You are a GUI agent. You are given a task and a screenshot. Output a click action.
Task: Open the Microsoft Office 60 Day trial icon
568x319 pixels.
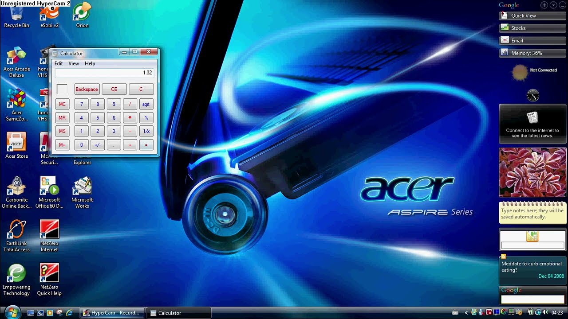(49, 193)
